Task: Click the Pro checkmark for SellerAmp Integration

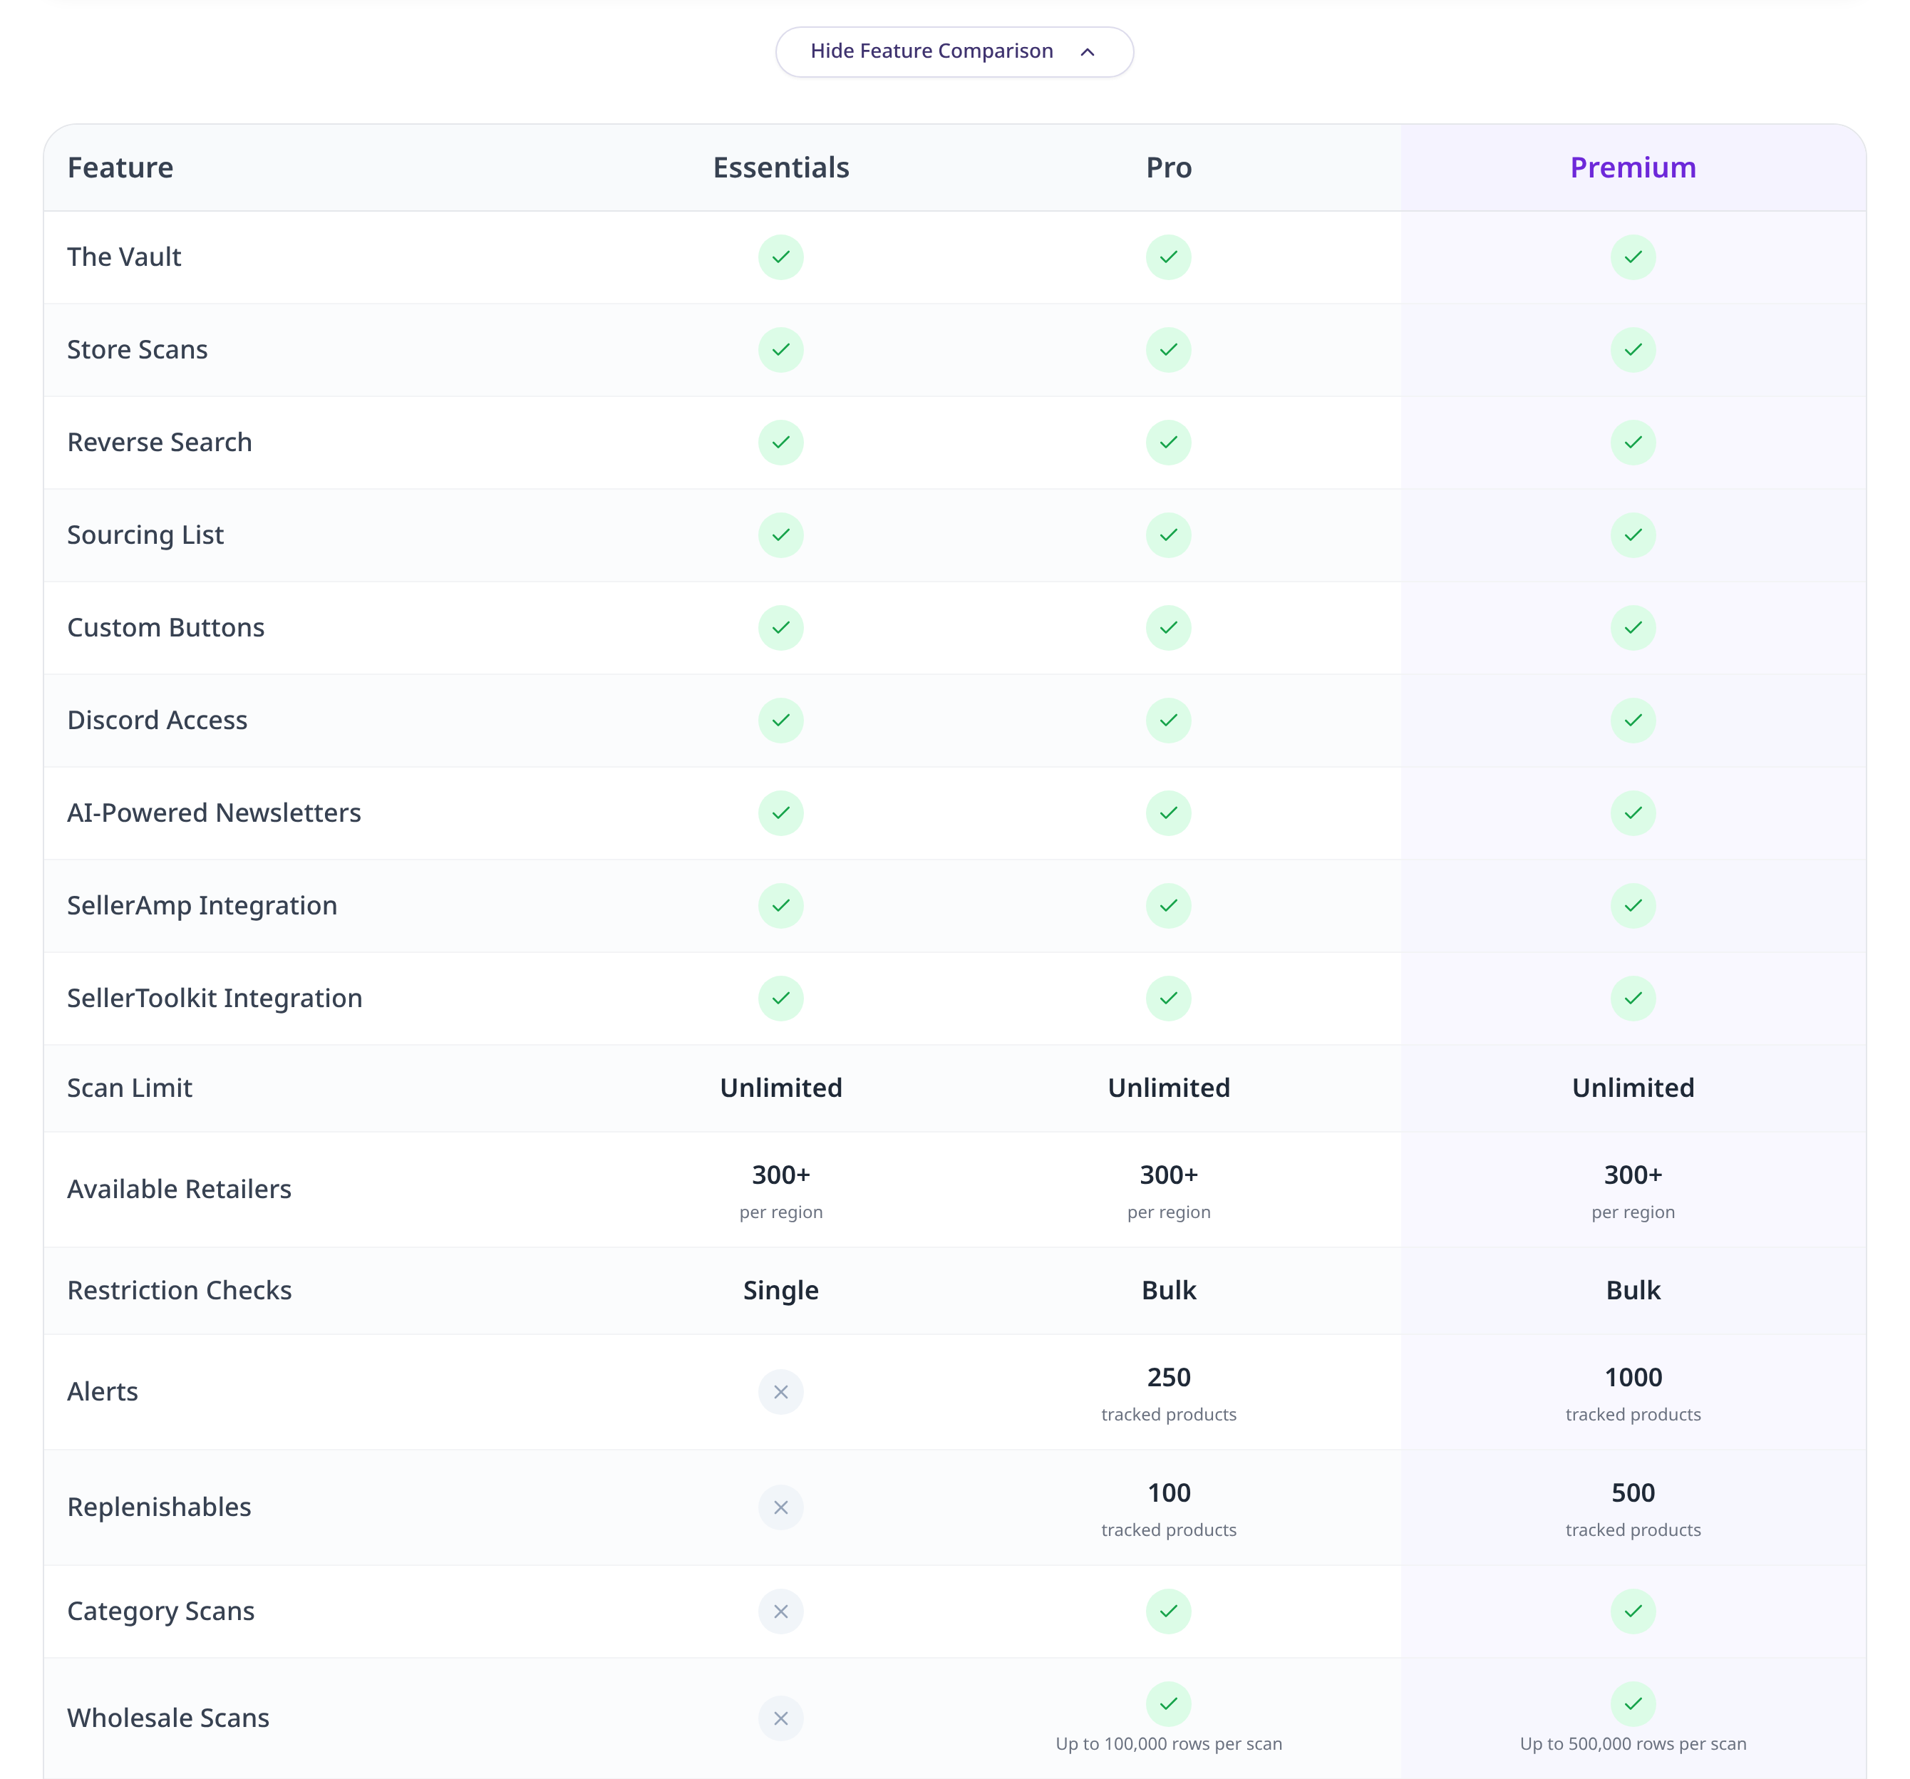Action: 1168,906
